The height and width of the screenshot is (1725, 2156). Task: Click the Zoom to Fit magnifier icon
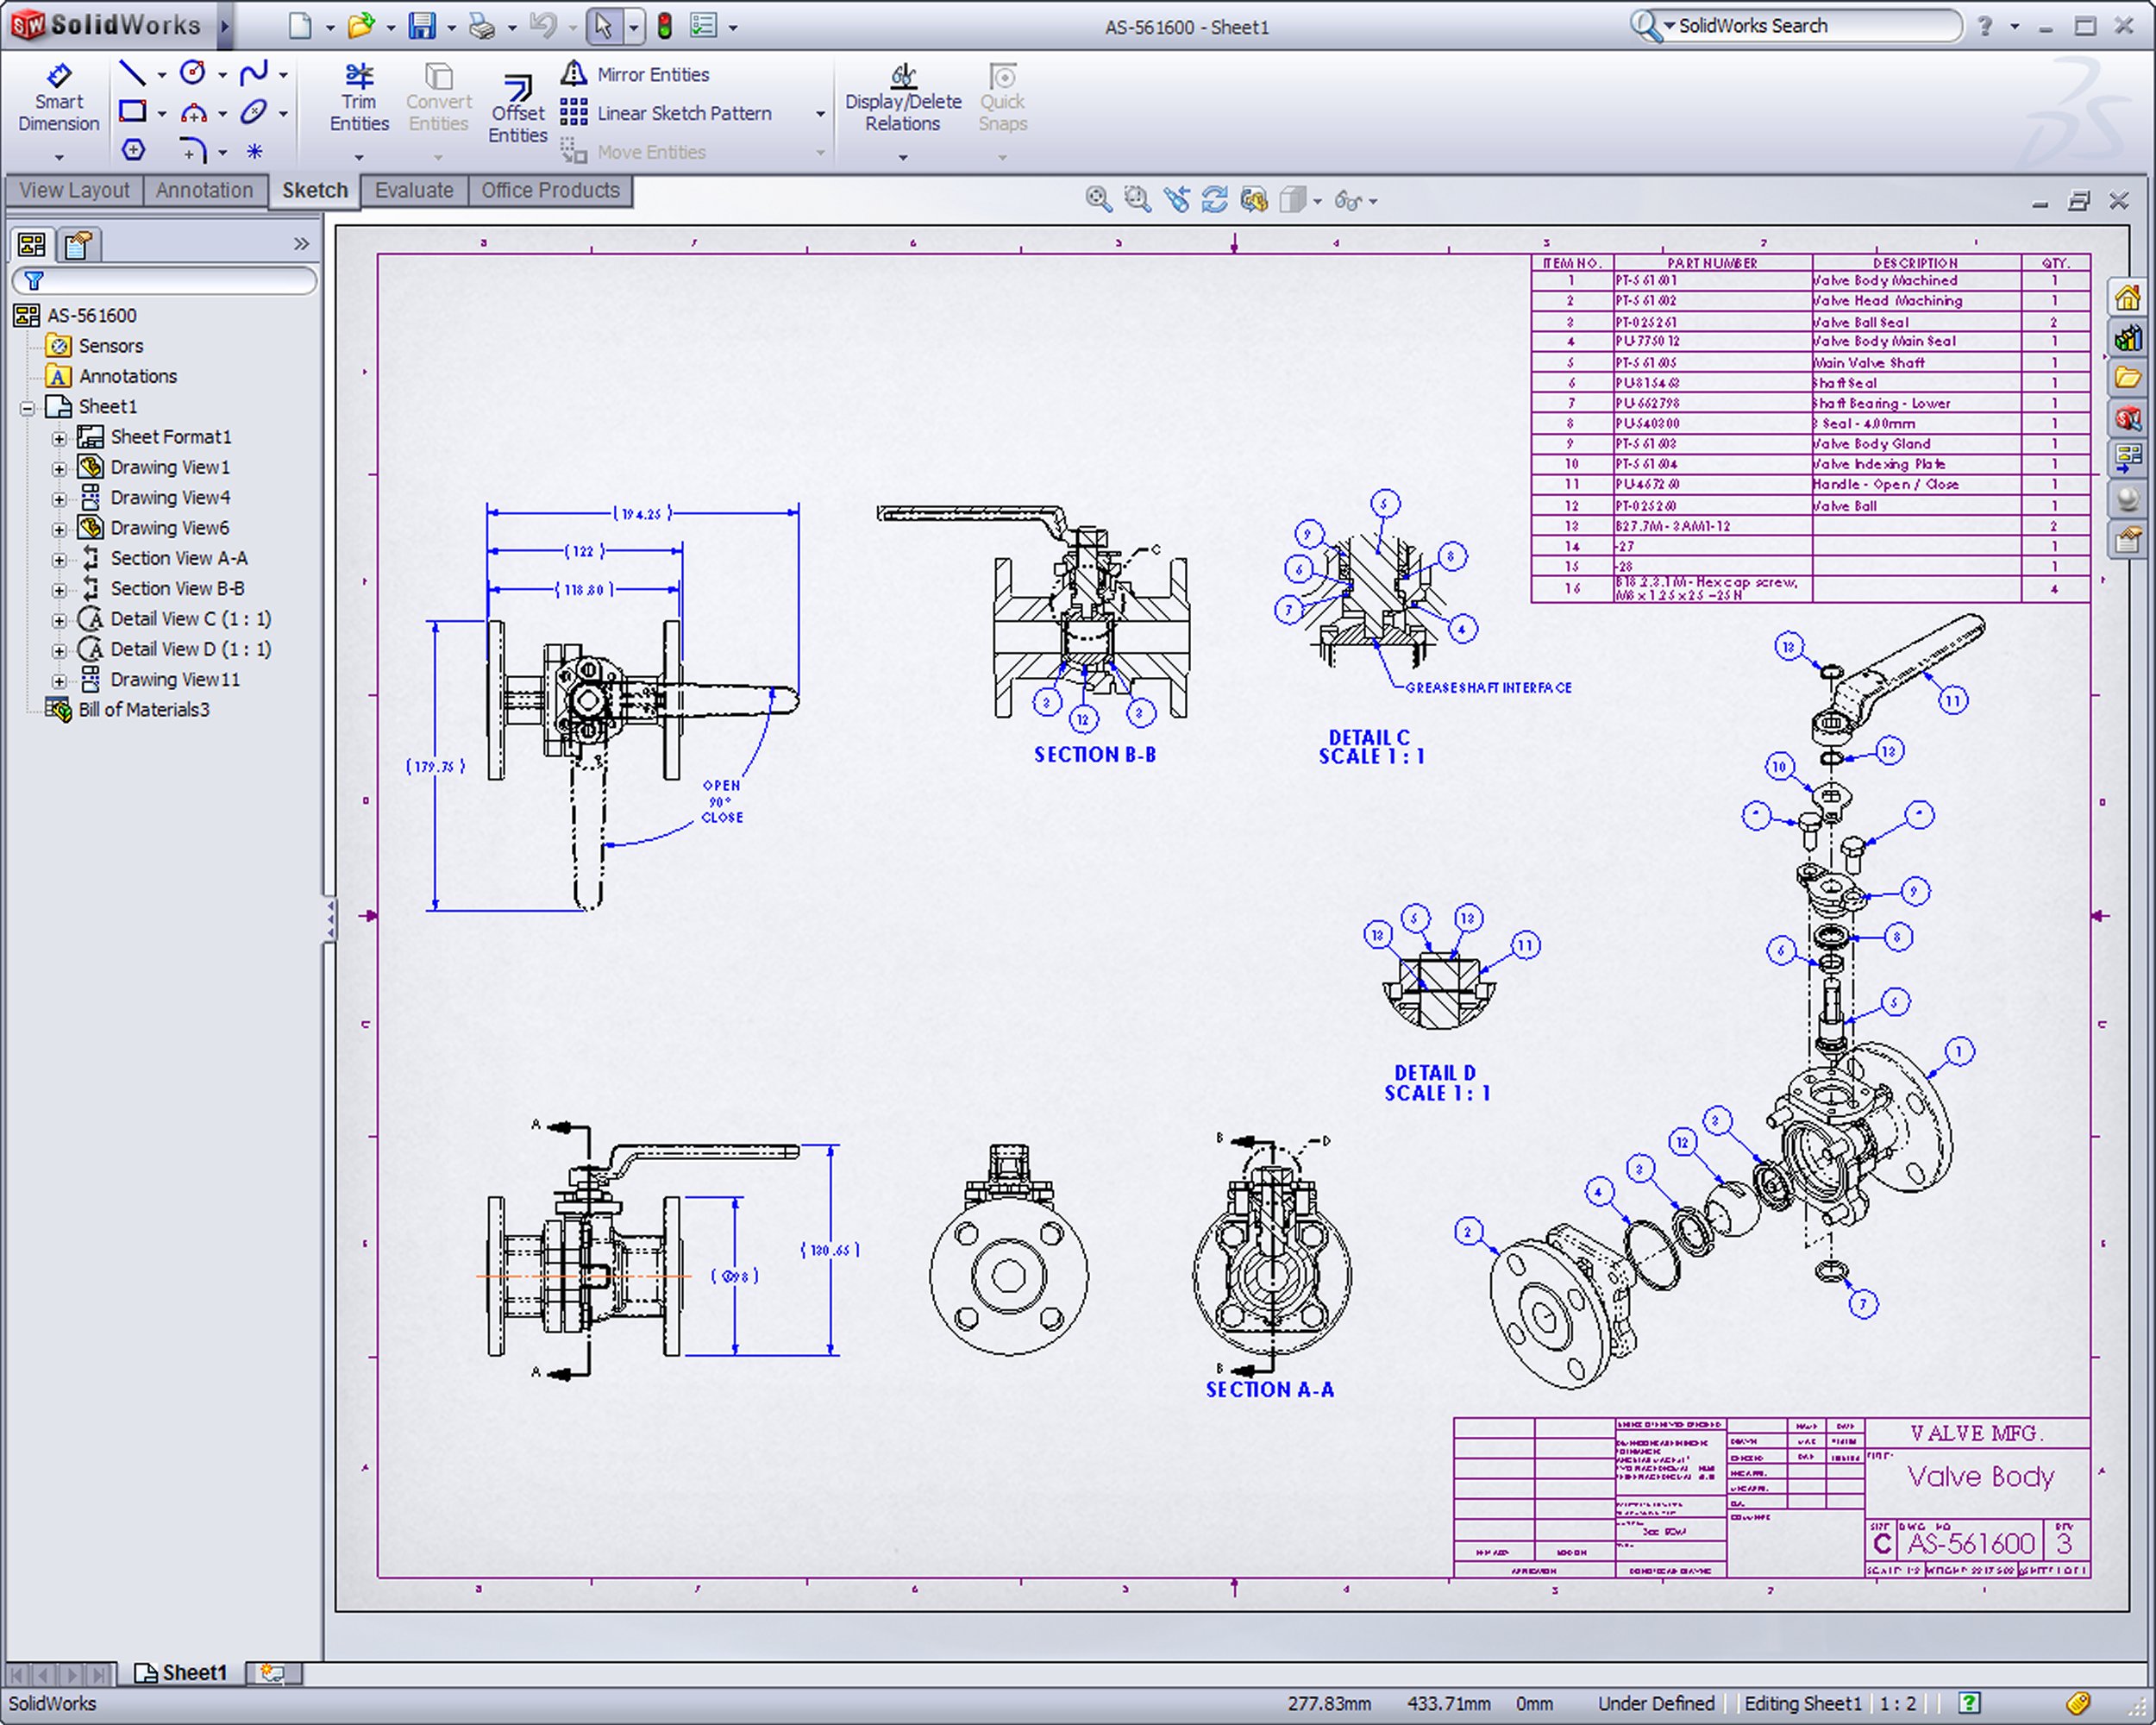1098,200
